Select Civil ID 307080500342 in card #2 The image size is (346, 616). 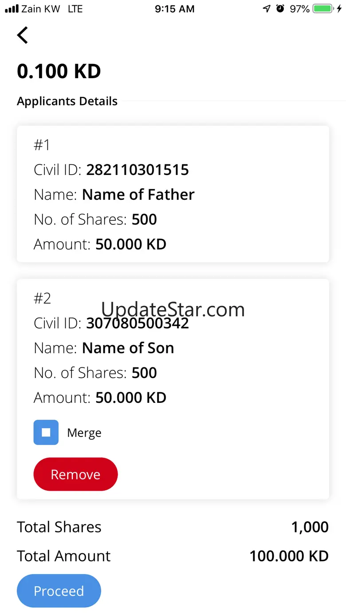point(138,323)
